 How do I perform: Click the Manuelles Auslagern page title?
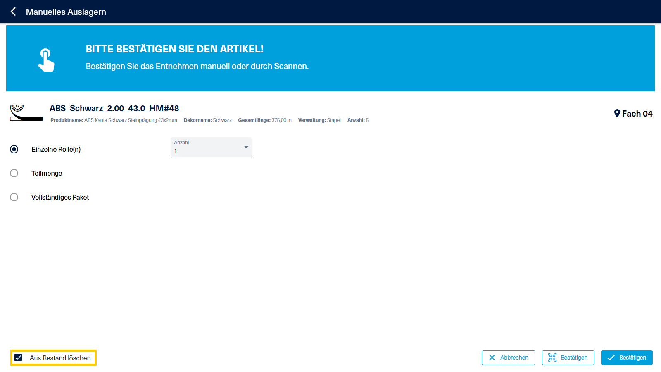(66, 12)
